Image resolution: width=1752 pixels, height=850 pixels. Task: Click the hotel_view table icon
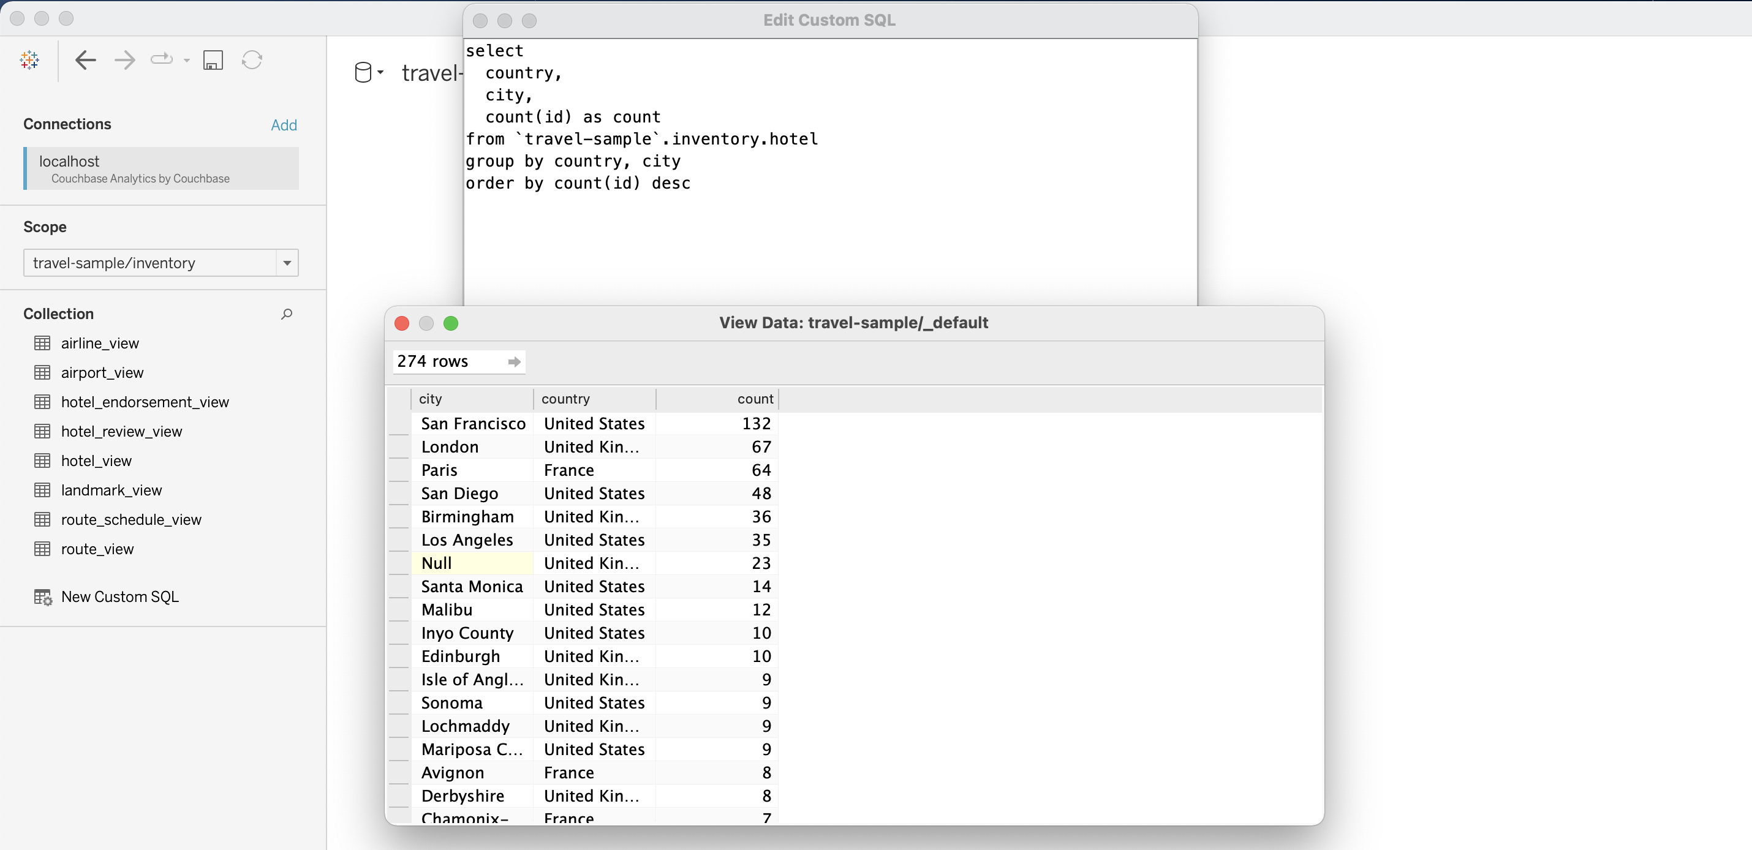pos(42,461)
